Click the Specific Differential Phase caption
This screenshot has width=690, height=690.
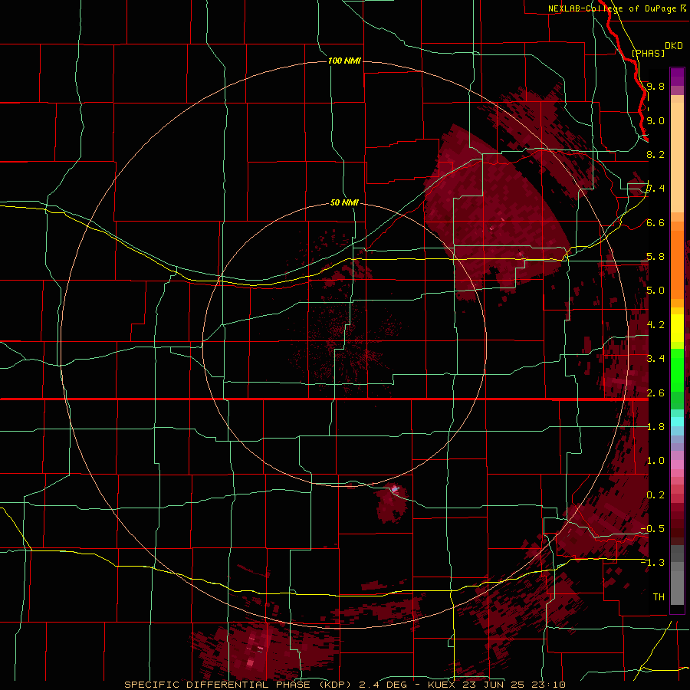[344, 685]
